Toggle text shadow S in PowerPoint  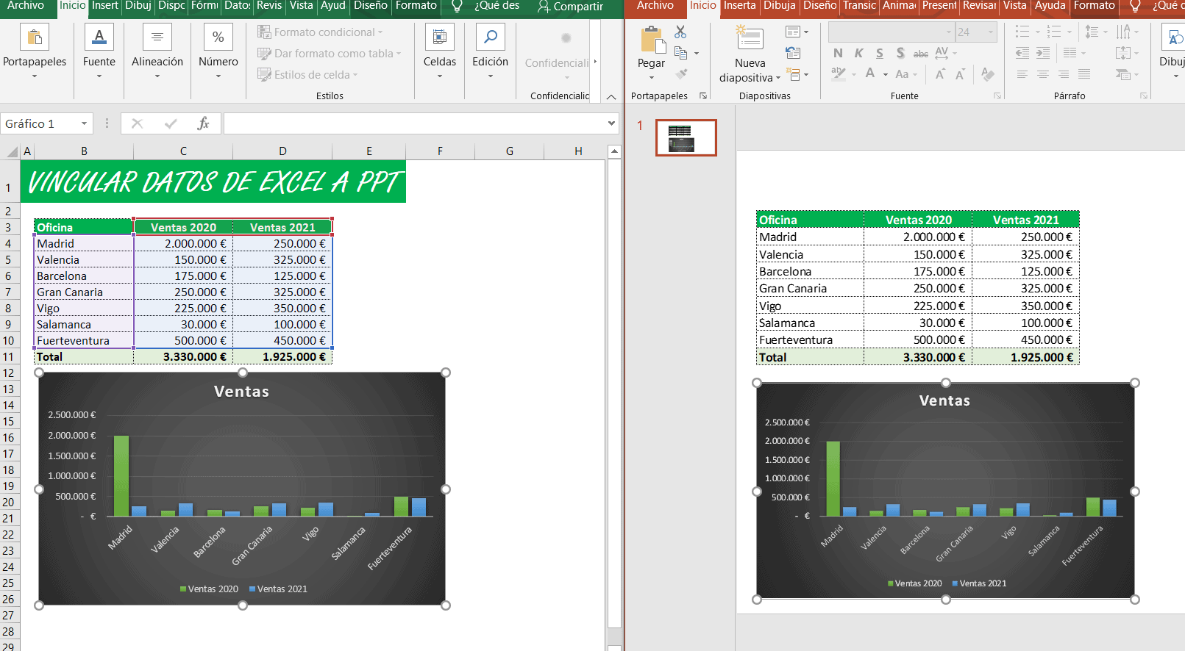tap(900, 53)
